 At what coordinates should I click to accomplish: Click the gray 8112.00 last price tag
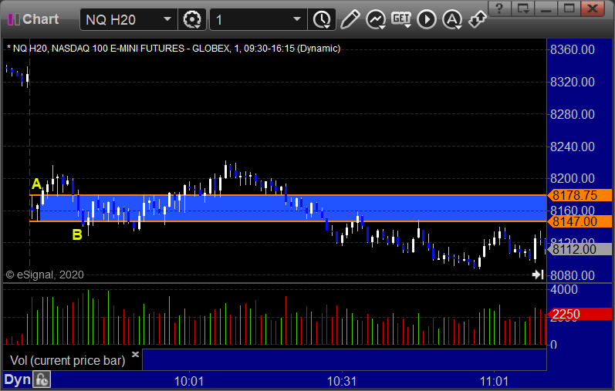click(580, 249)
